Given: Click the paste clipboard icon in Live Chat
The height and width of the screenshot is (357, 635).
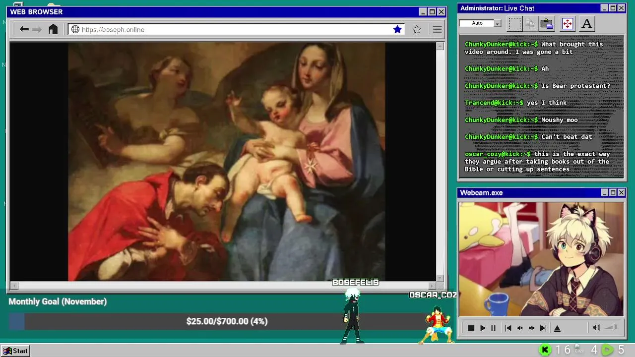Looking at the screenshot, I should [547, 23].
